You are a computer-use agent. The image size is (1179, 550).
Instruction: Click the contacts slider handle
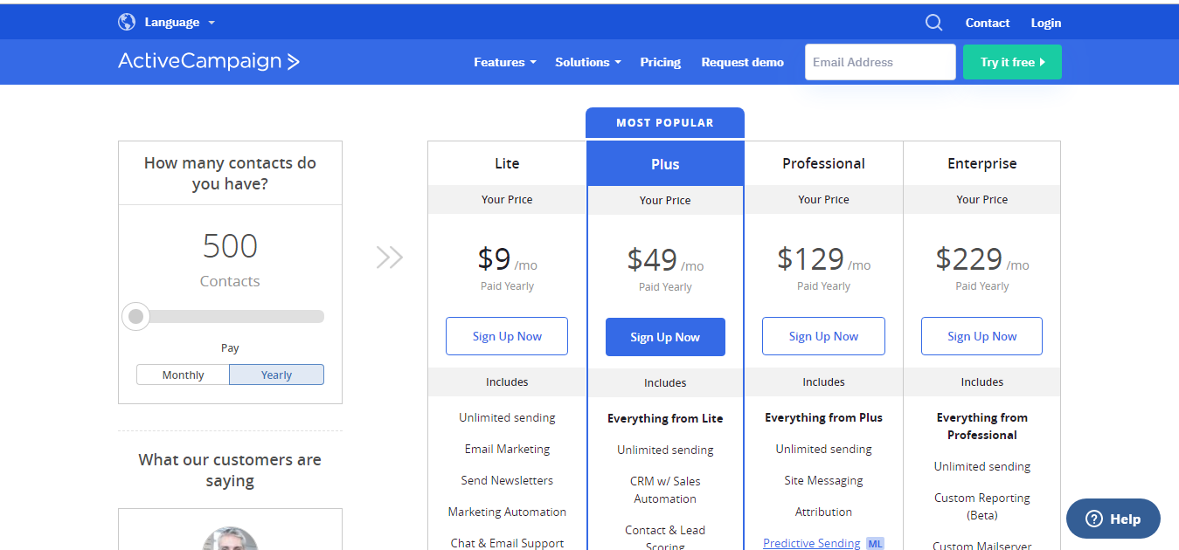pos(135,316)
